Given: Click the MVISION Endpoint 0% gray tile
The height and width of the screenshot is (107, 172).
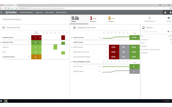Looking at the screenshot, I should pyautogui.click(x=124, y=52).
